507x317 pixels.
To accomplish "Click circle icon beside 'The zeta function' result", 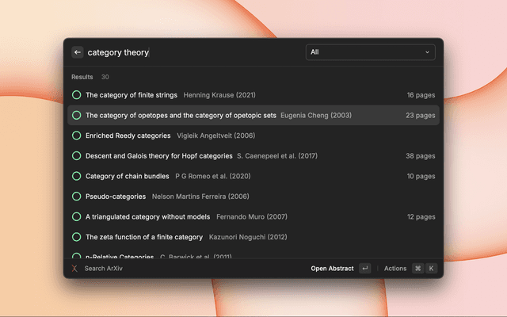I will (x=77, y=236).
